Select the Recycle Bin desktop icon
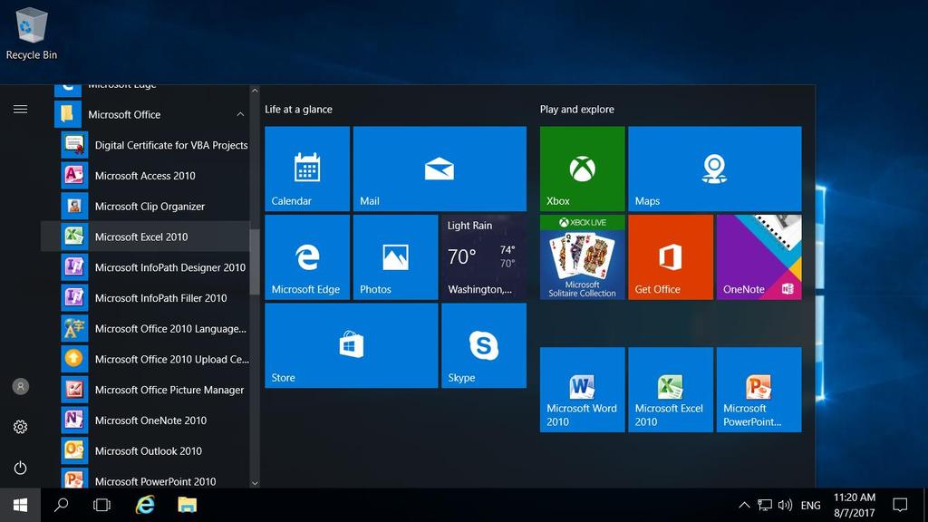The width and height of the screenshot is (928, 522). pos(32,34)
